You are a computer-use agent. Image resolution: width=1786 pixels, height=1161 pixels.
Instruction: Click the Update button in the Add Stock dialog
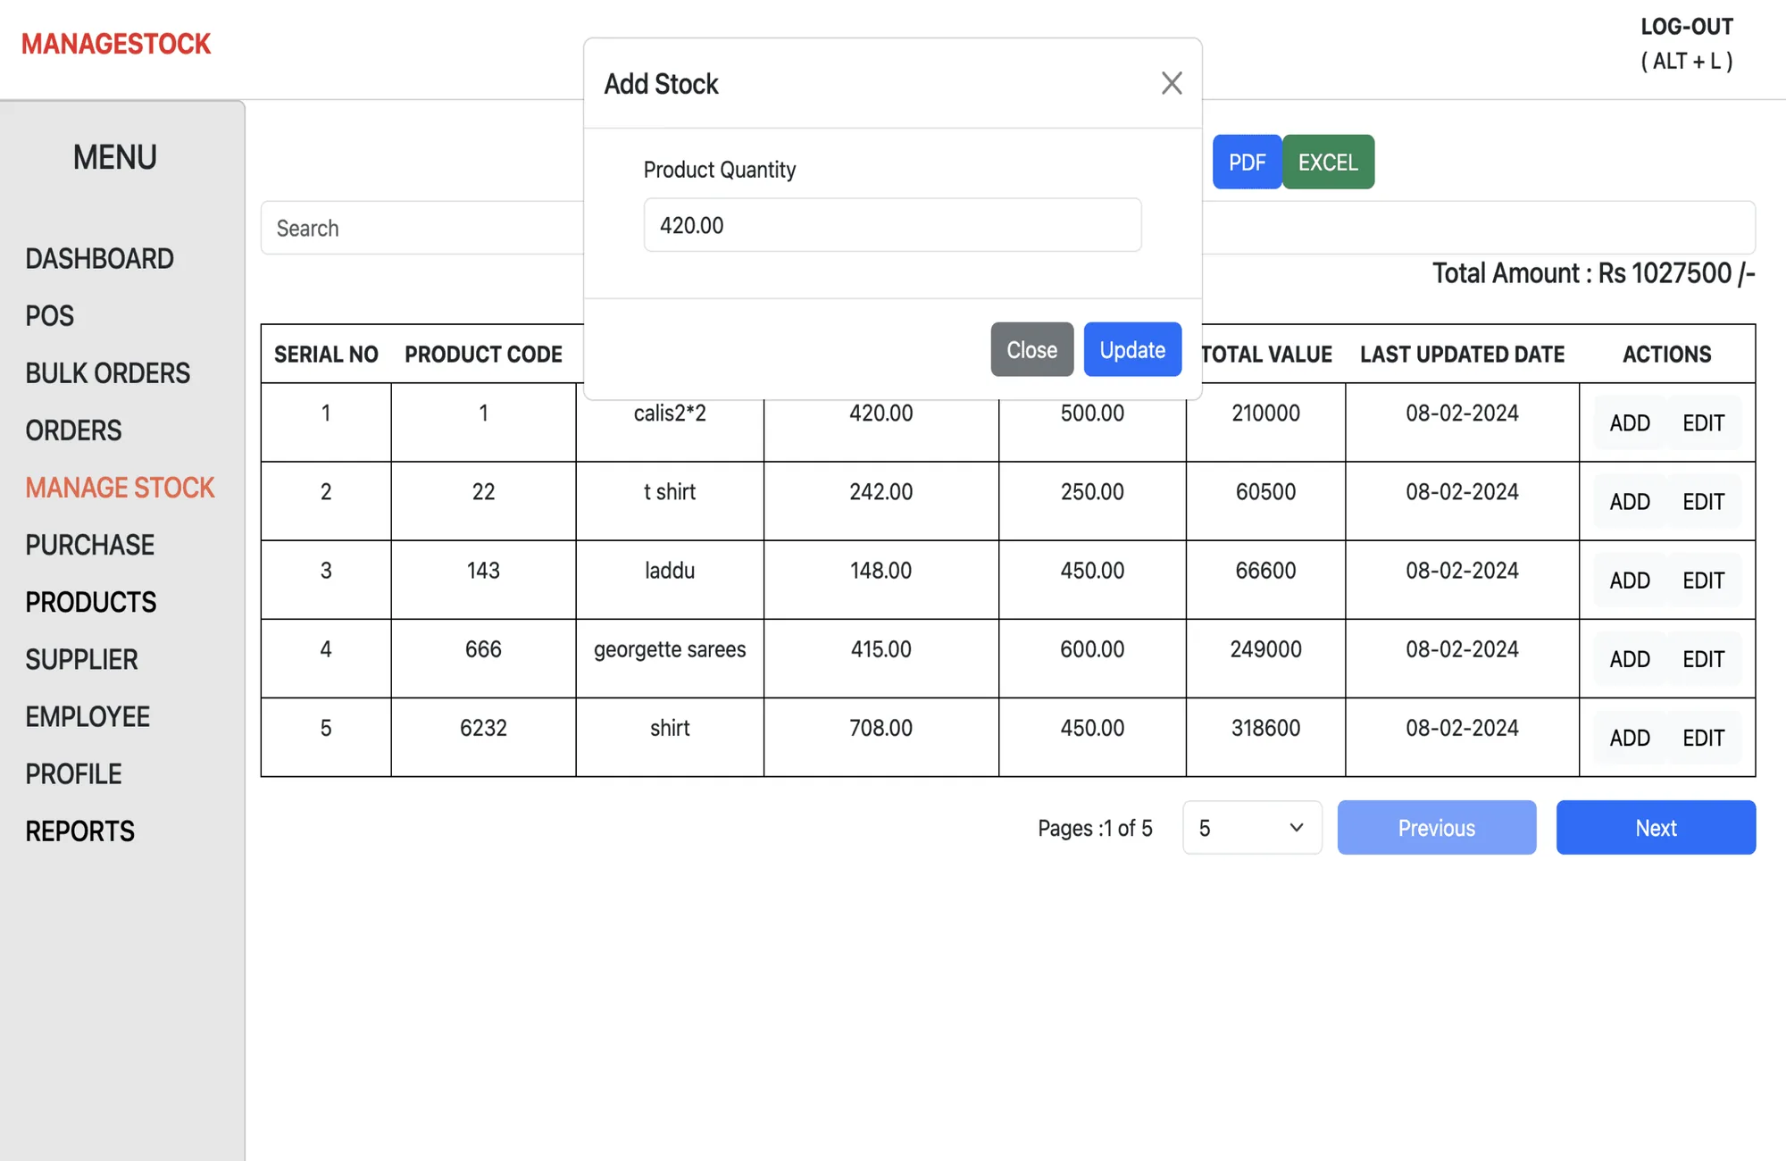[1132, 349]
